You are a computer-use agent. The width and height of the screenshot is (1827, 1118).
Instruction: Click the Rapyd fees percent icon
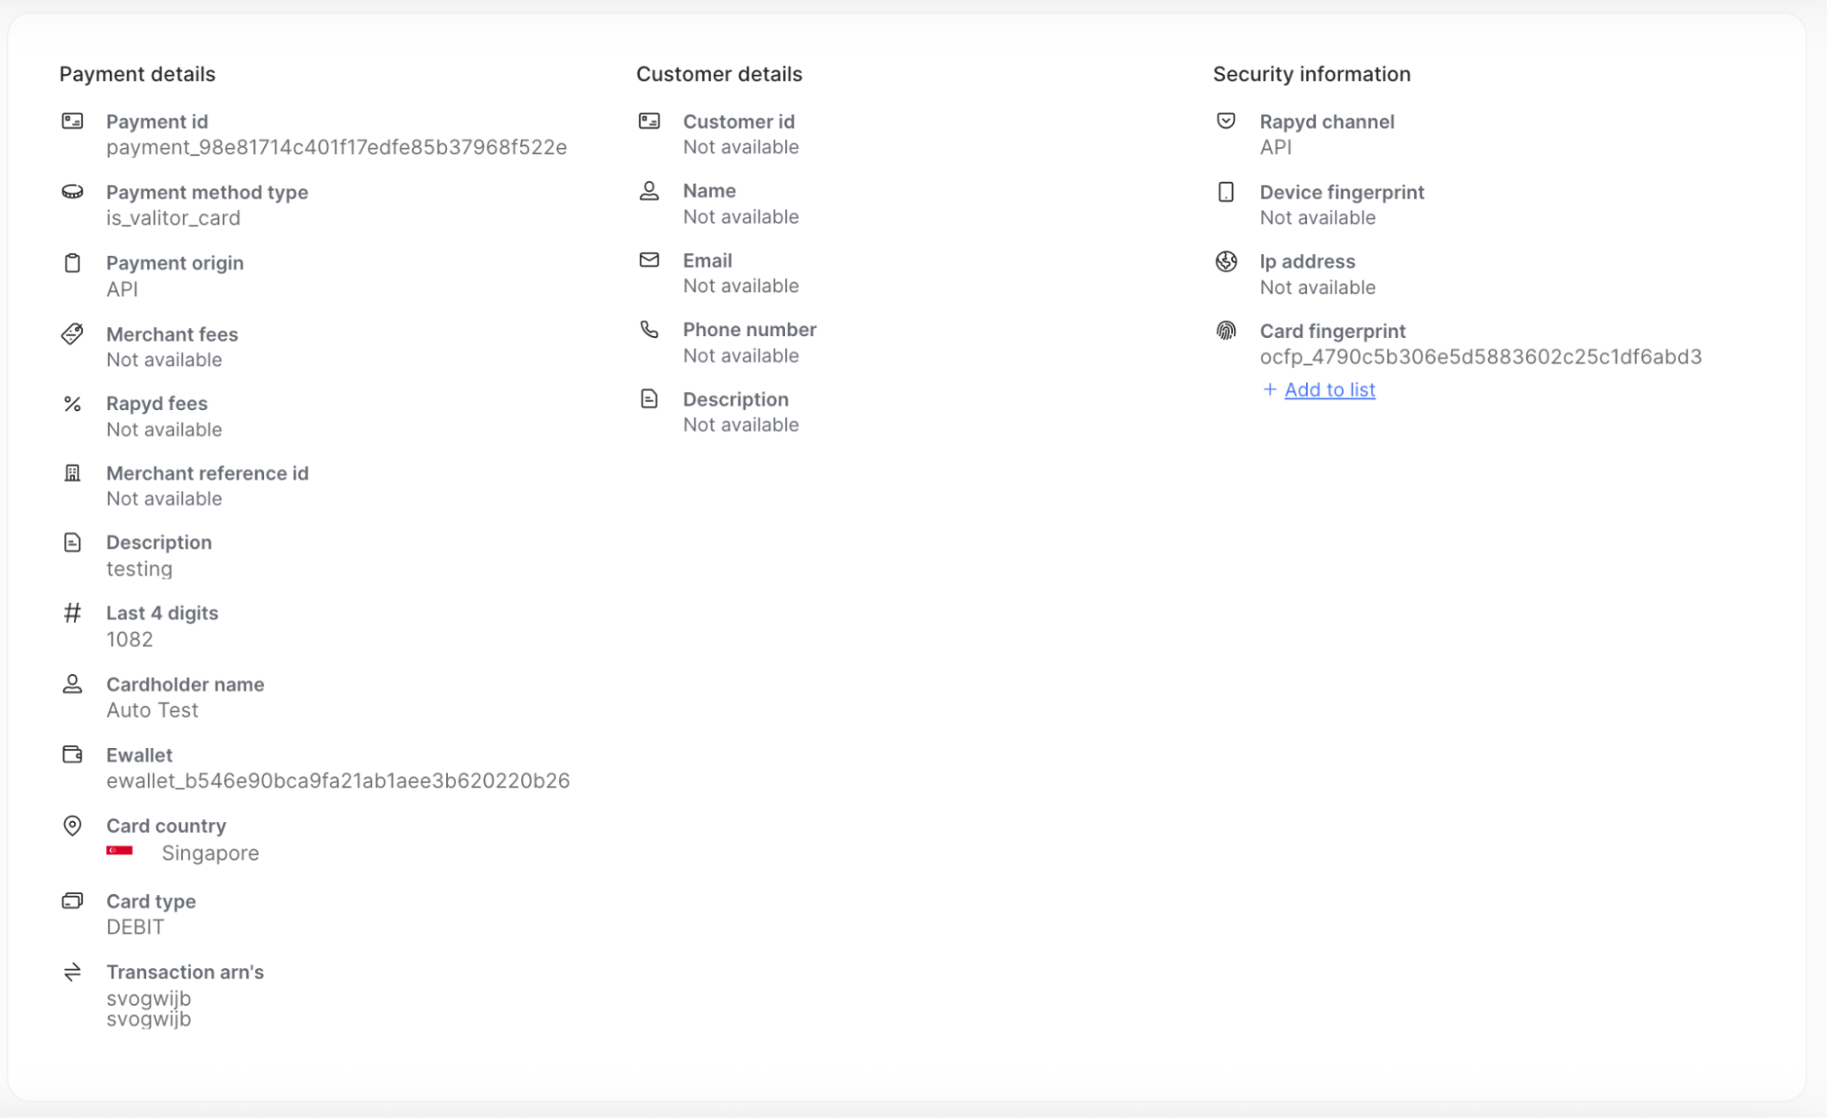pyautogui.click(x=73, y=404)
